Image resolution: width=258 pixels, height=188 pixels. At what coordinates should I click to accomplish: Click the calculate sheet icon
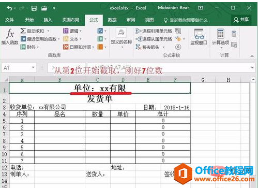(234, 45)
